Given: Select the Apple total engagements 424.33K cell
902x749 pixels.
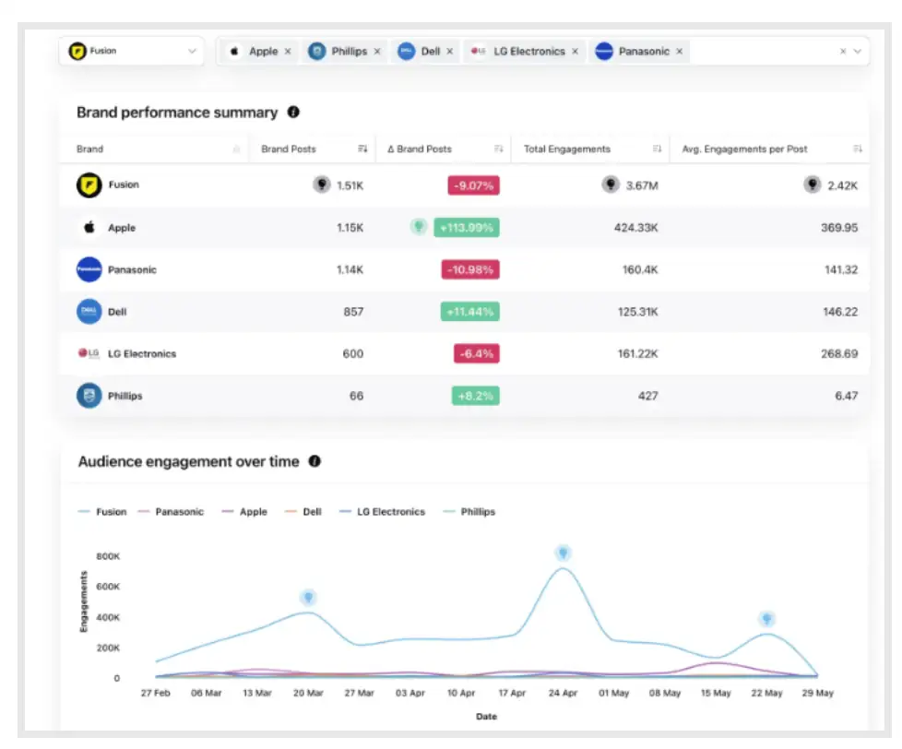Looking at the screenshot, I should point(635,228).
